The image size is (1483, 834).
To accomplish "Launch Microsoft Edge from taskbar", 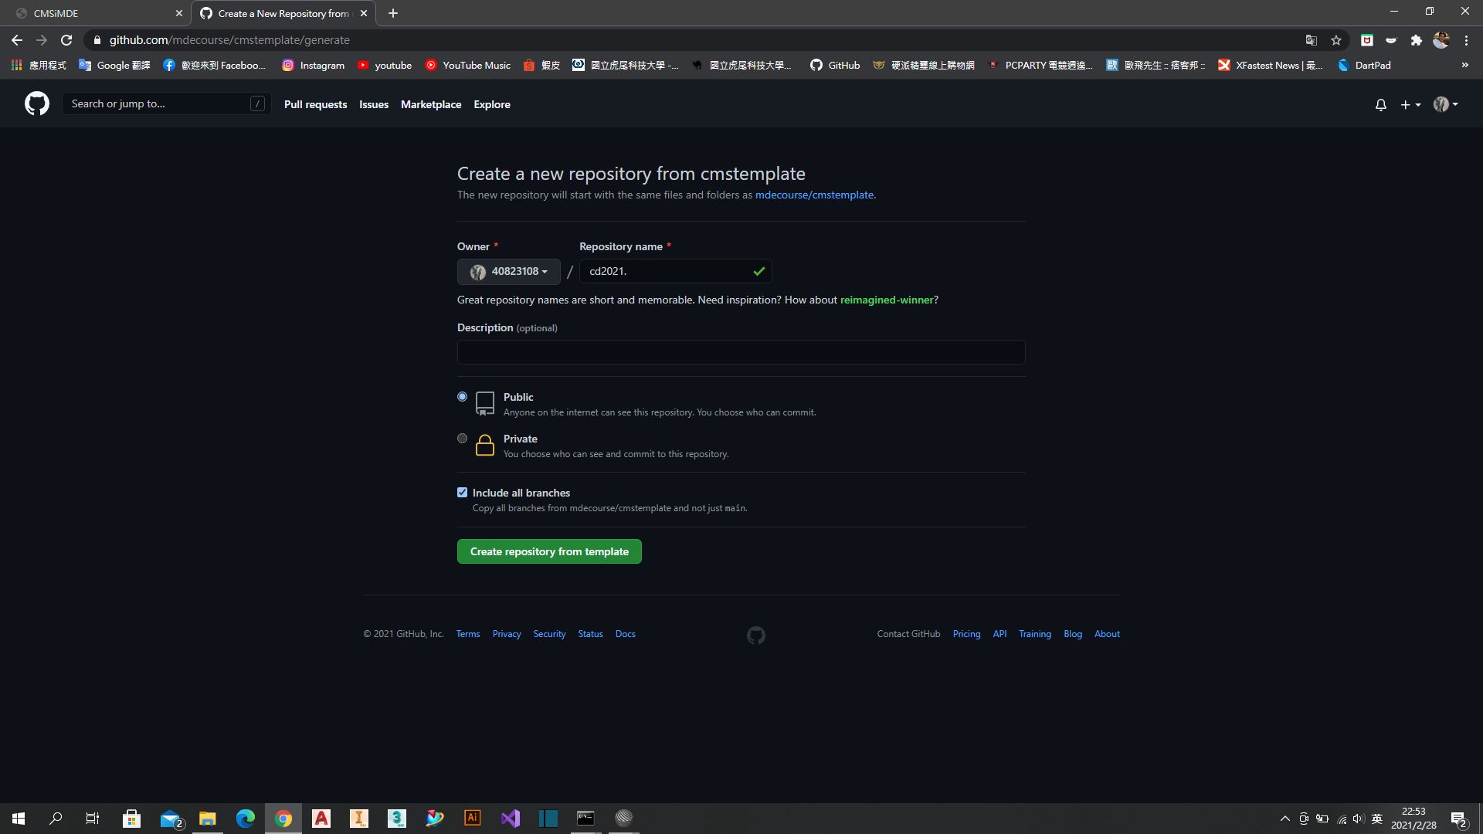I will click(x=246, y=819).
